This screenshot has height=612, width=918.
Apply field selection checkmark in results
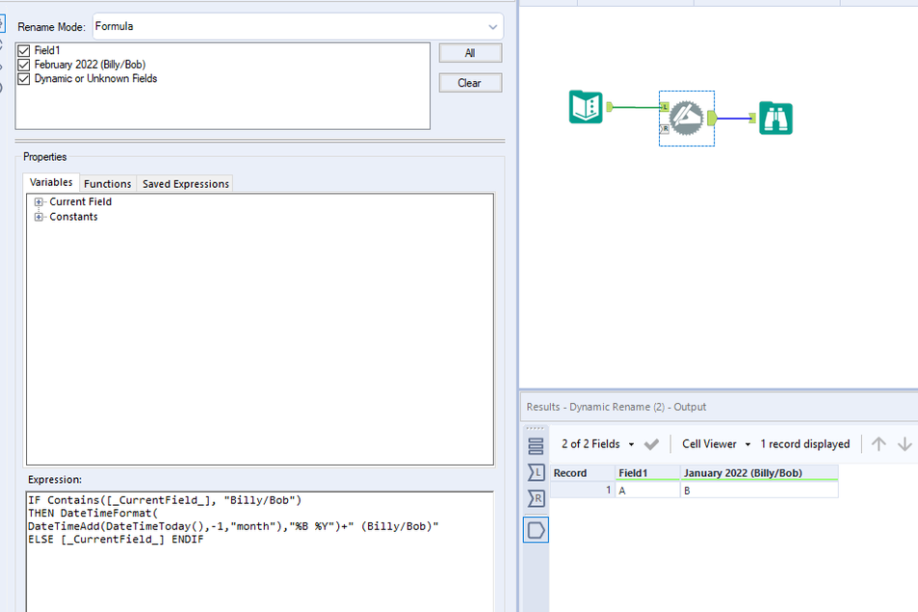tap(651, 444)
